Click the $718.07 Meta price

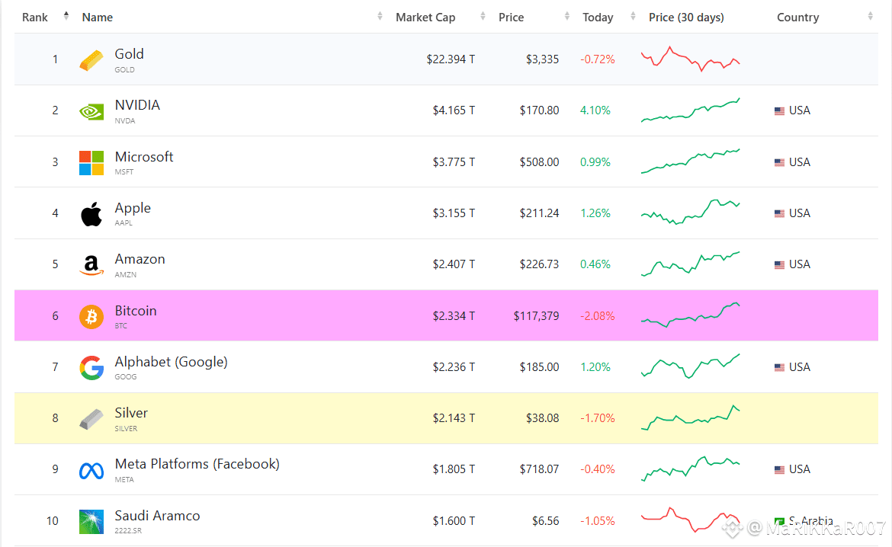539,469
